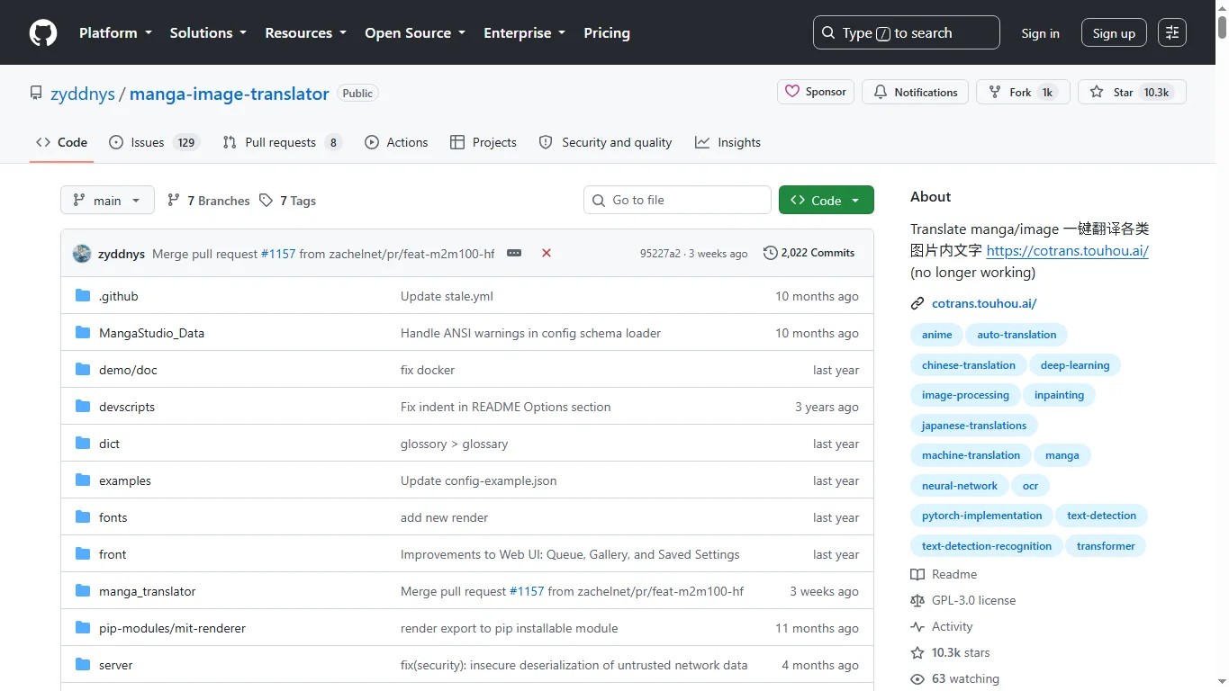Click the manga_translator folder icon

[83, 591]
